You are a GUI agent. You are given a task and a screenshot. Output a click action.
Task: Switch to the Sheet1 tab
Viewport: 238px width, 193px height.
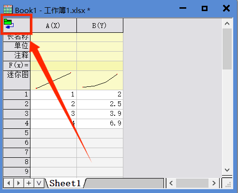tap(65, 183)
